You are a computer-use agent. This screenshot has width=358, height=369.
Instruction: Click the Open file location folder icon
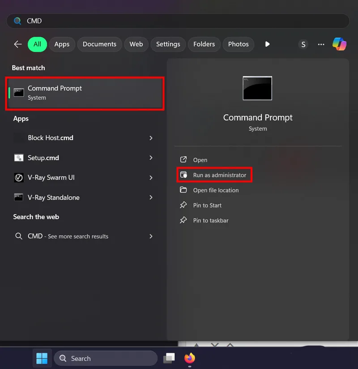tap(183, 190)
